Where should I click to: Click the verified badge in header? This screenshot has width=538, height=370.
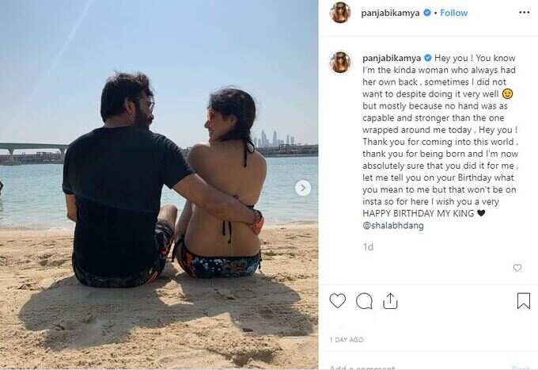(426, 13)
